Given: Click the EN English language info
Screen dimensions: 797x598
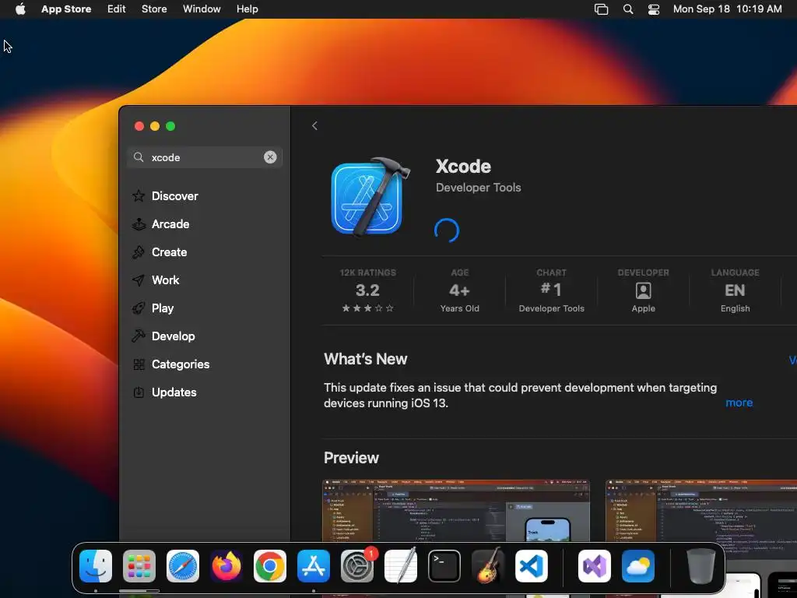Looking at the screenshot, I should pyautogui.click(x=735, y=290).
